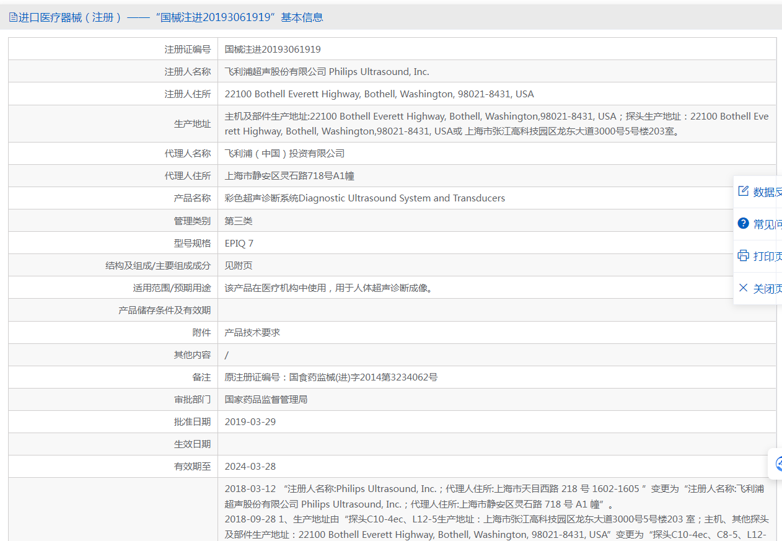Select the 注册证编号 row label
The image size is (782, 541).
(187, 50)
